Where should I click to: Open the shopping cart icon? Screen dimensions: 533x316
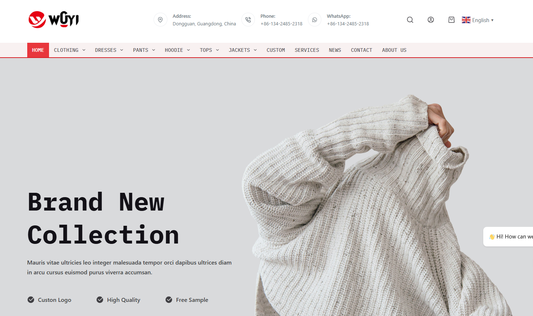(x=451, y=20)
